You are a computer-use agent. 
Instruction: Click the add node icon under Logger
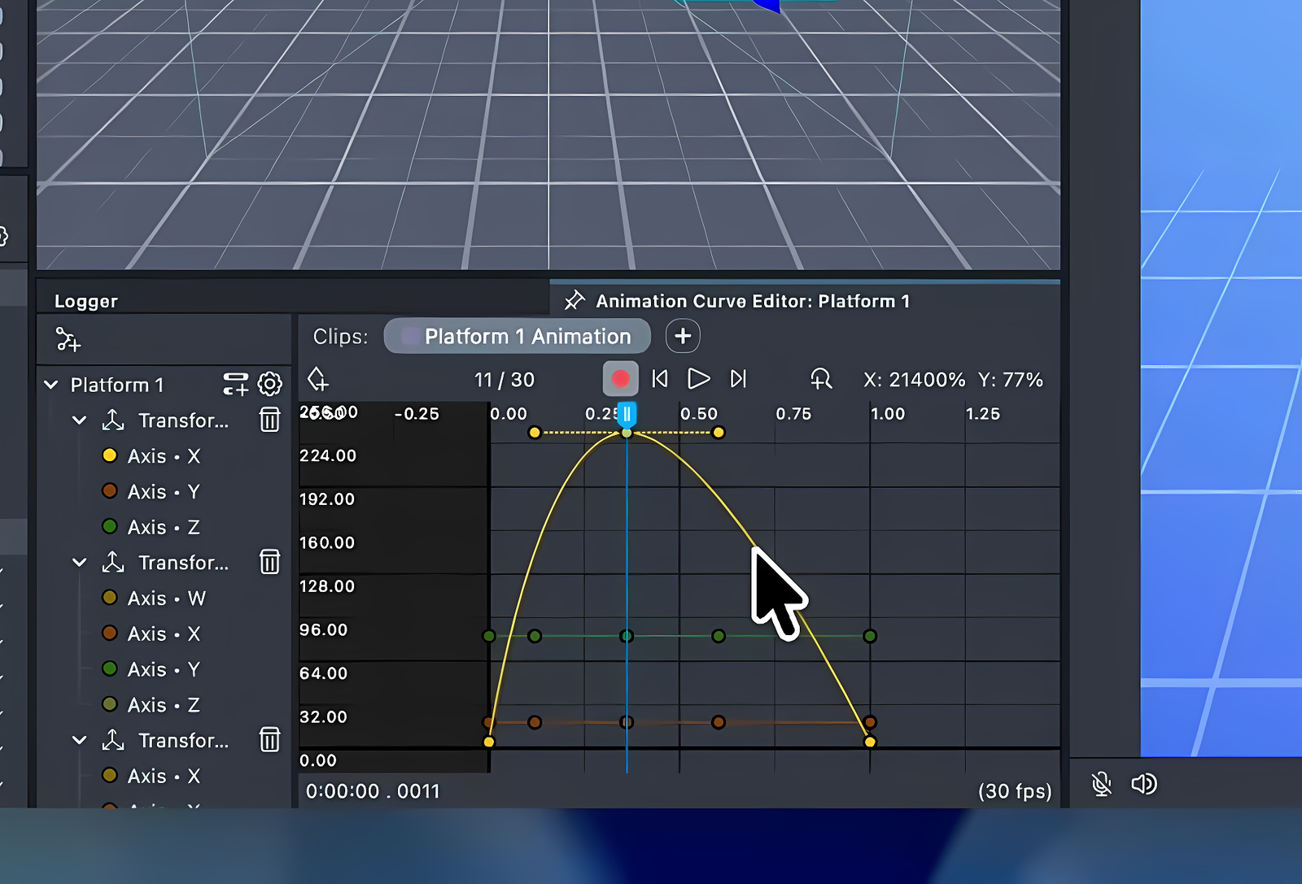68,340
